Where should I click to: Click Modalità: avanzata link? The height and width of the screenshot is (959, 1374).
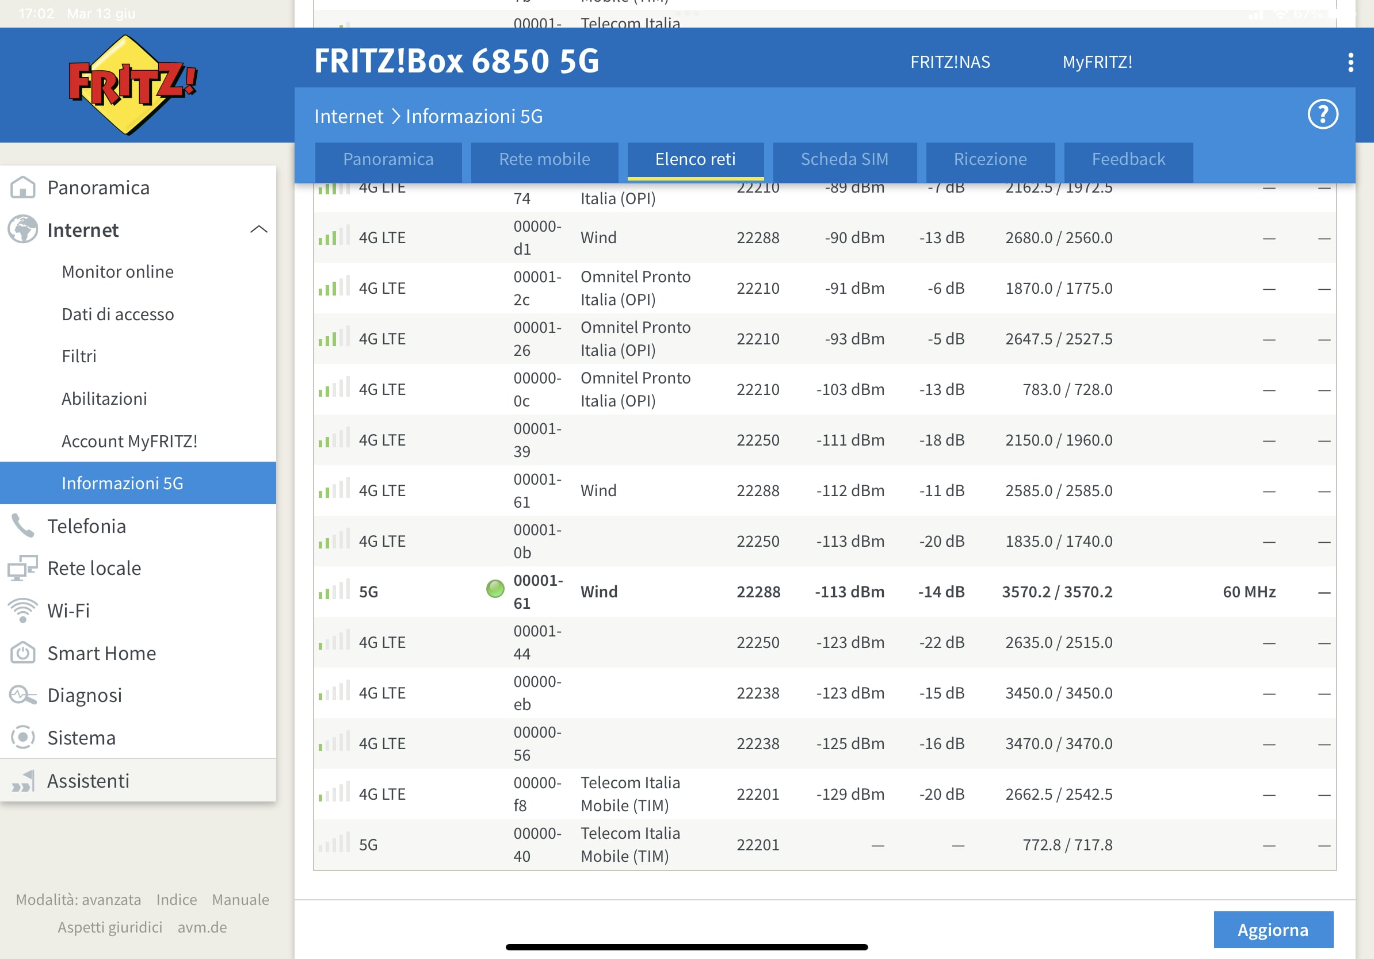pyautogui.click(x=78, y=899)
